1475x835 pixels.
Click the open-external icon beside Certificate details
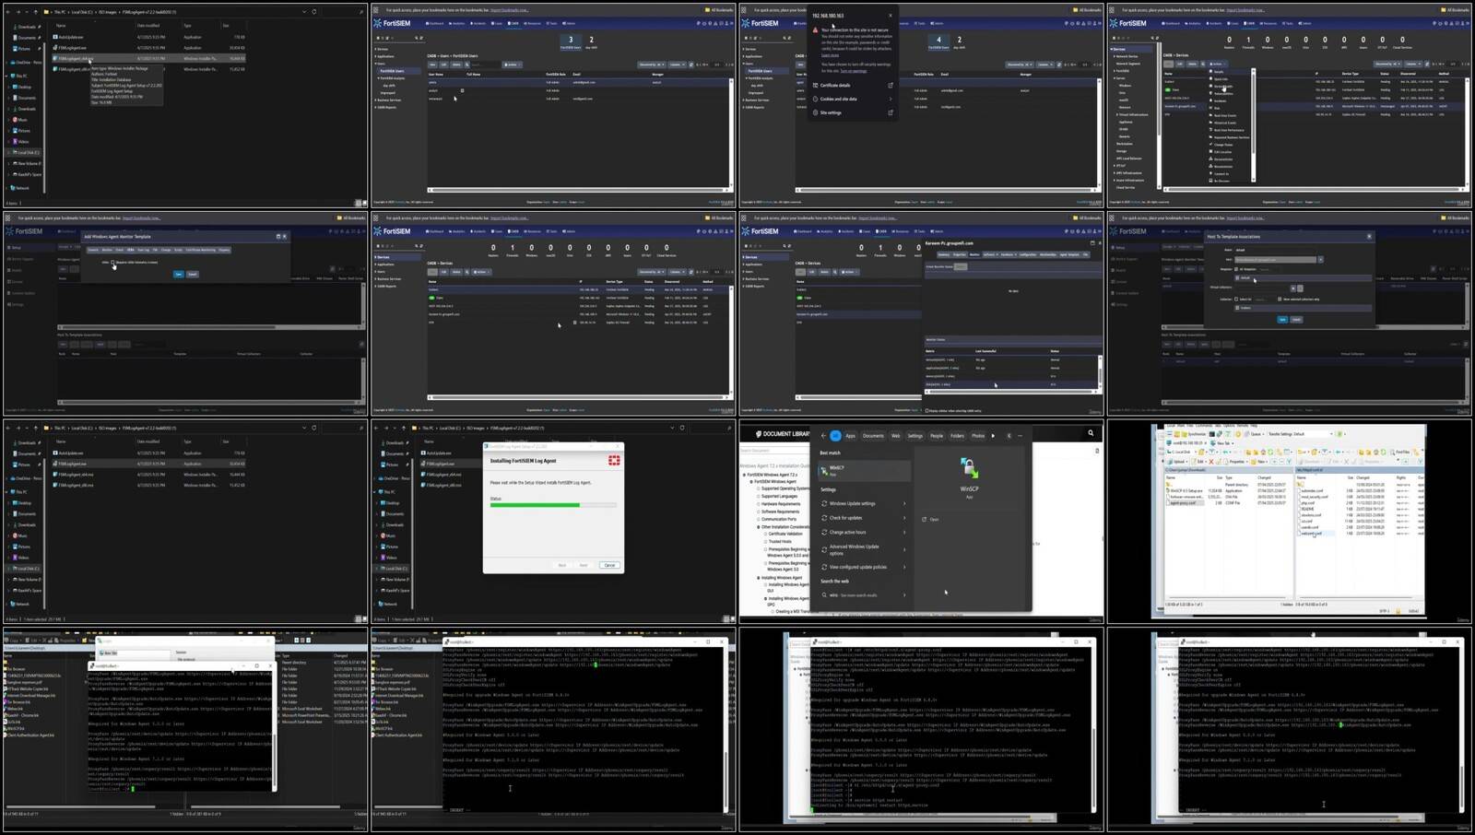point(891,86)
